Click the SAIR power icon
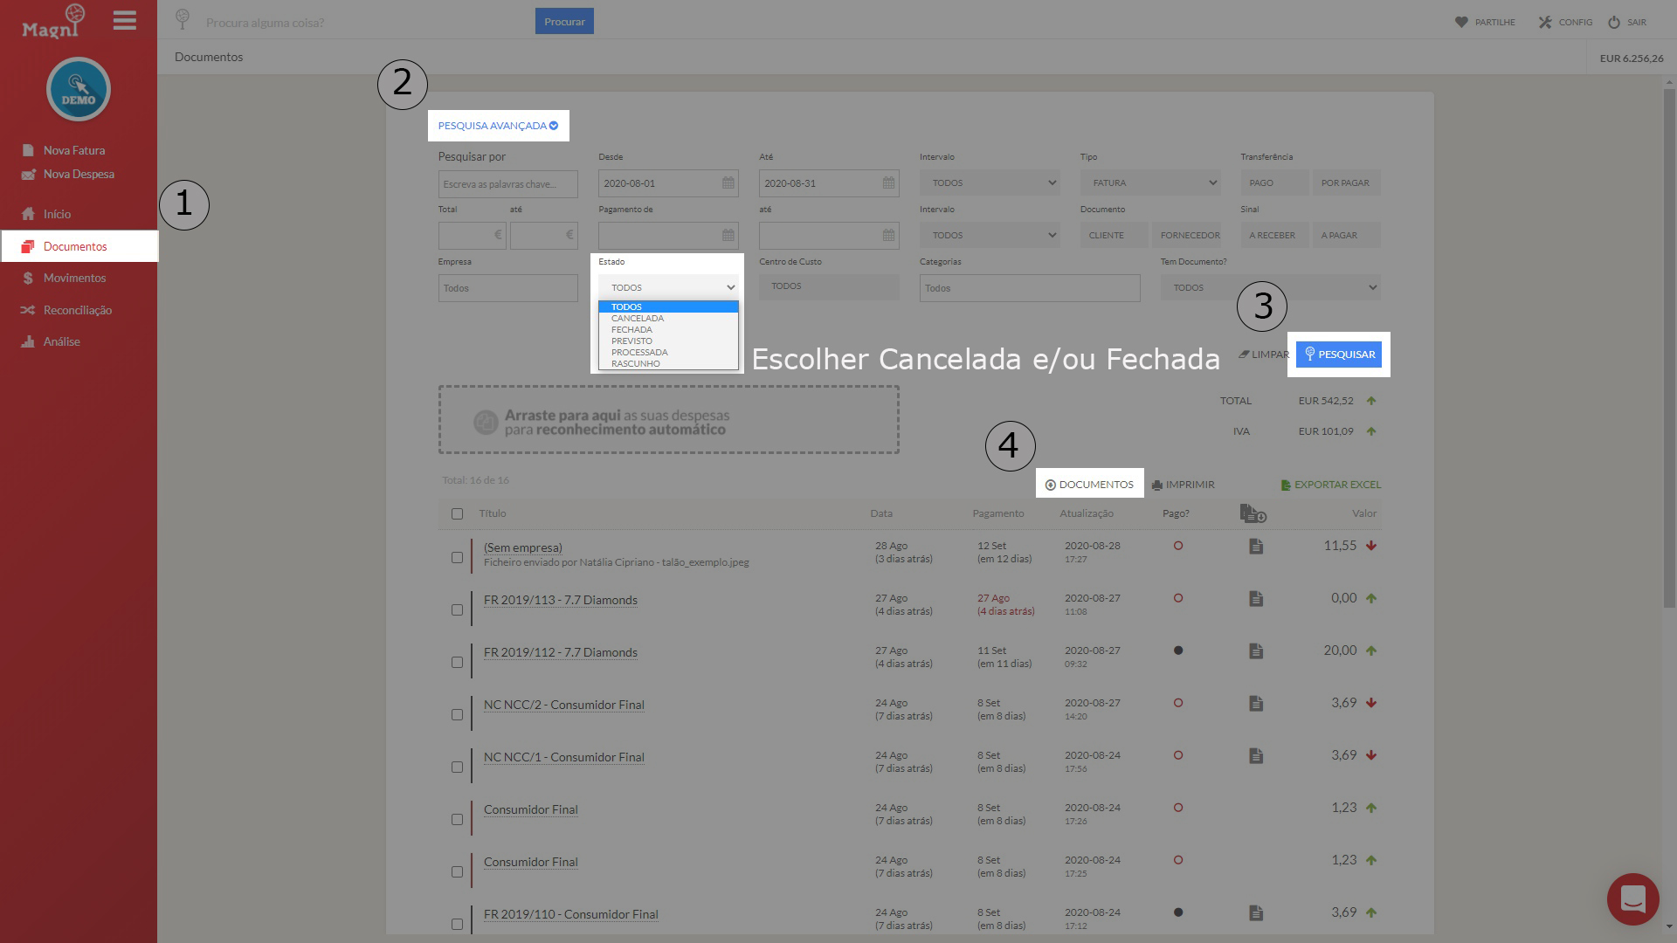This screenshot has height=943, width=1677. pyautogui.click(x=1614, y=22)
